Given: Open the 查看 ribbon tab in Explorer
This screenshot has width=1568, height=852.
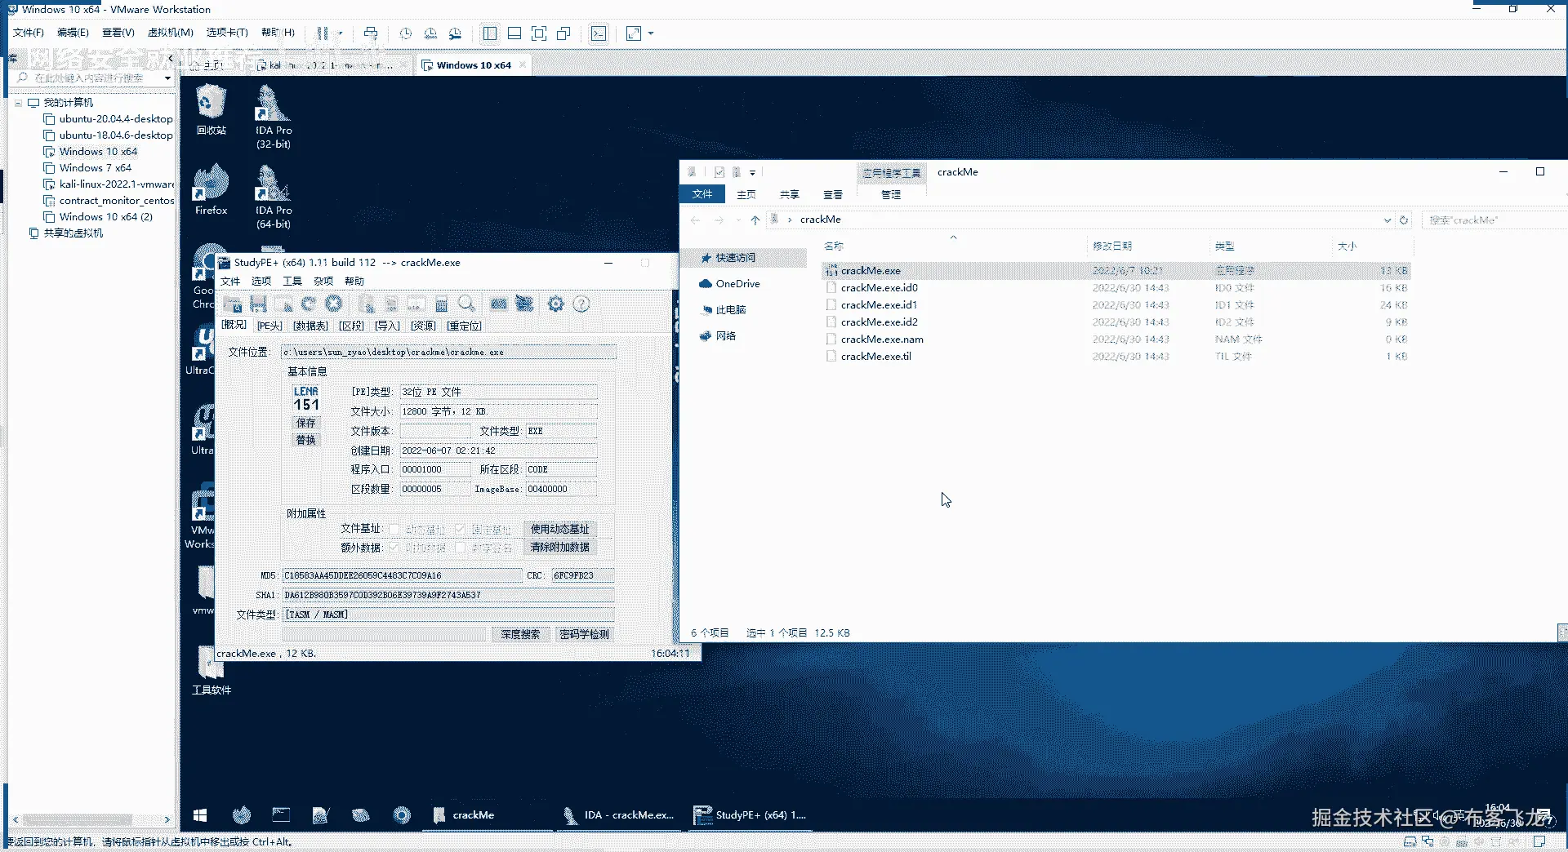Looking at the screenshot, I should (x=833, y=194).
